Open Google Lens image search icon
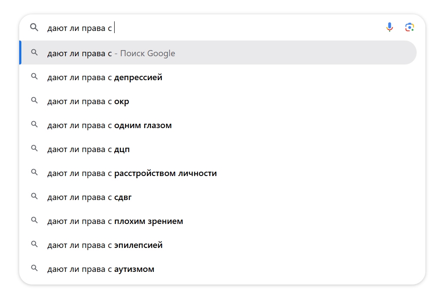 coord(409,27)
